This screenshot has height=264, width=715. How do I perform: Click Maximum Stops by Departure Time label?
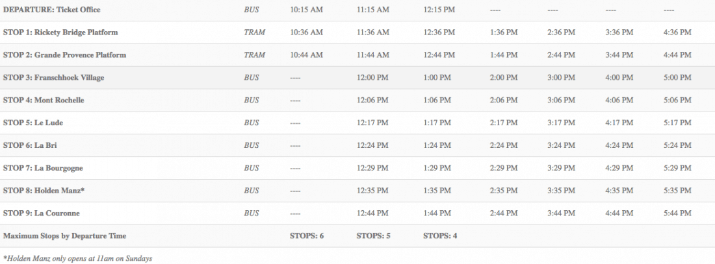click(64, 235)
